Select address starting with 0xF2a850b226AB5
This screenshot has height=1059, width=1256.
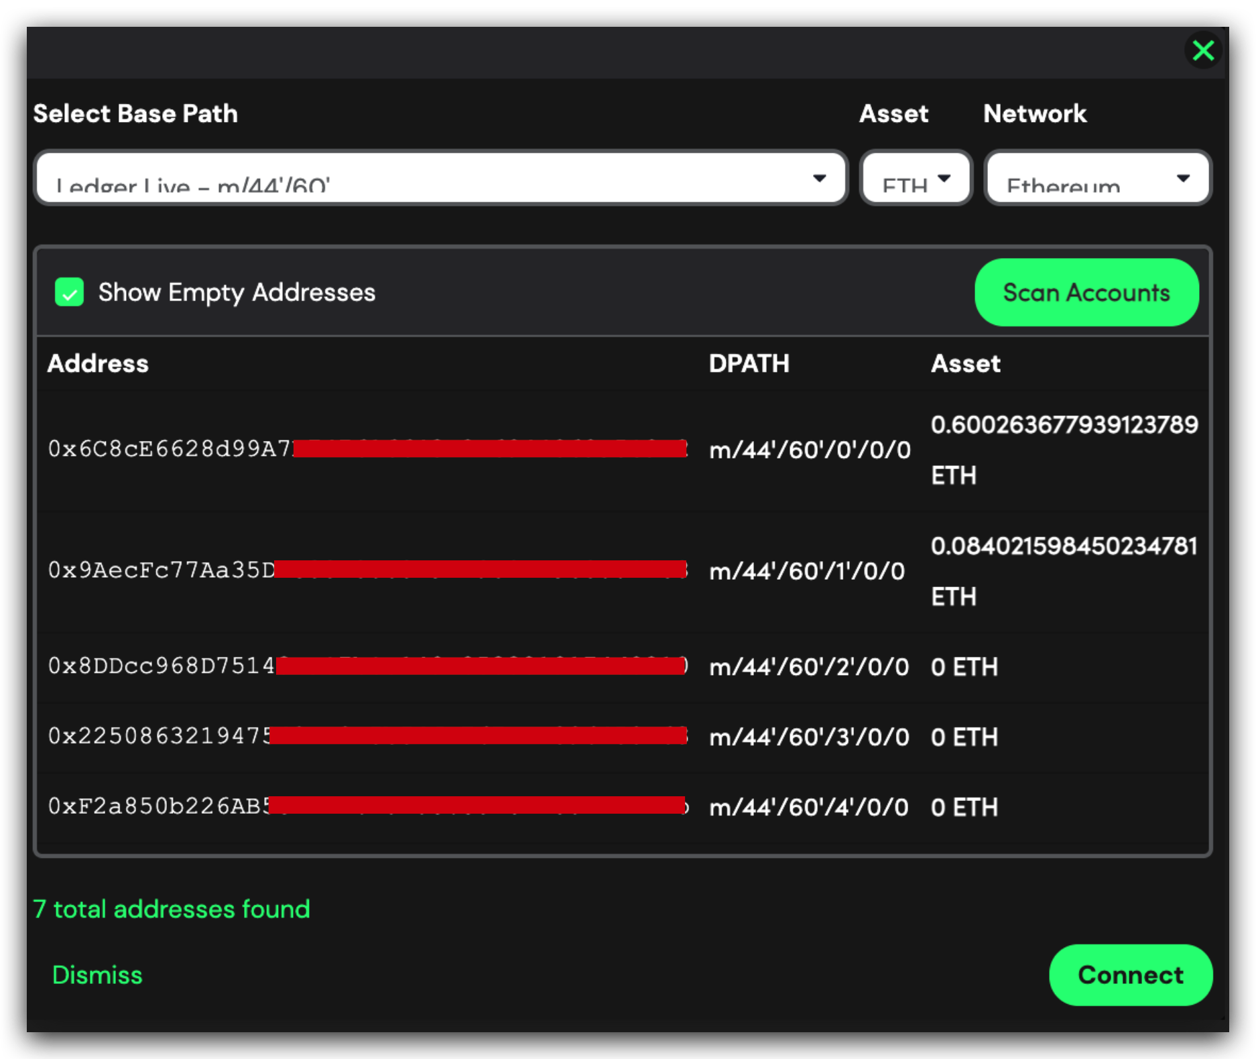(159, 806)
